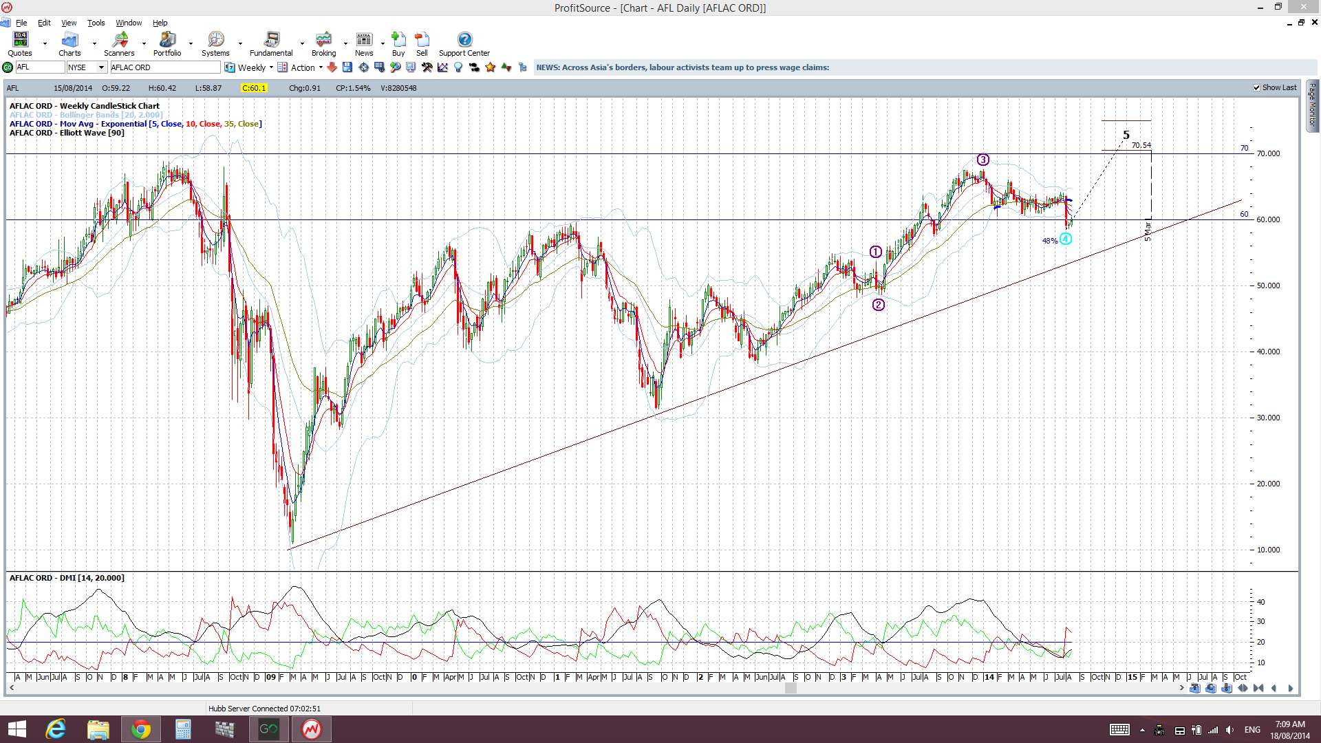
Task: Click the gold star favorites icon
Action: click(x=491, y=67)
